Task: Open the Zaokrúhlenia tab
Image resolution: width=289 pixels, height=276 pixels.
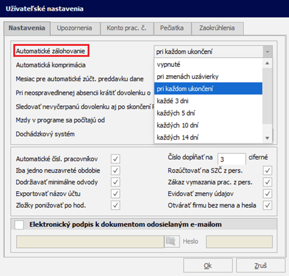Action: coord(217,28)
